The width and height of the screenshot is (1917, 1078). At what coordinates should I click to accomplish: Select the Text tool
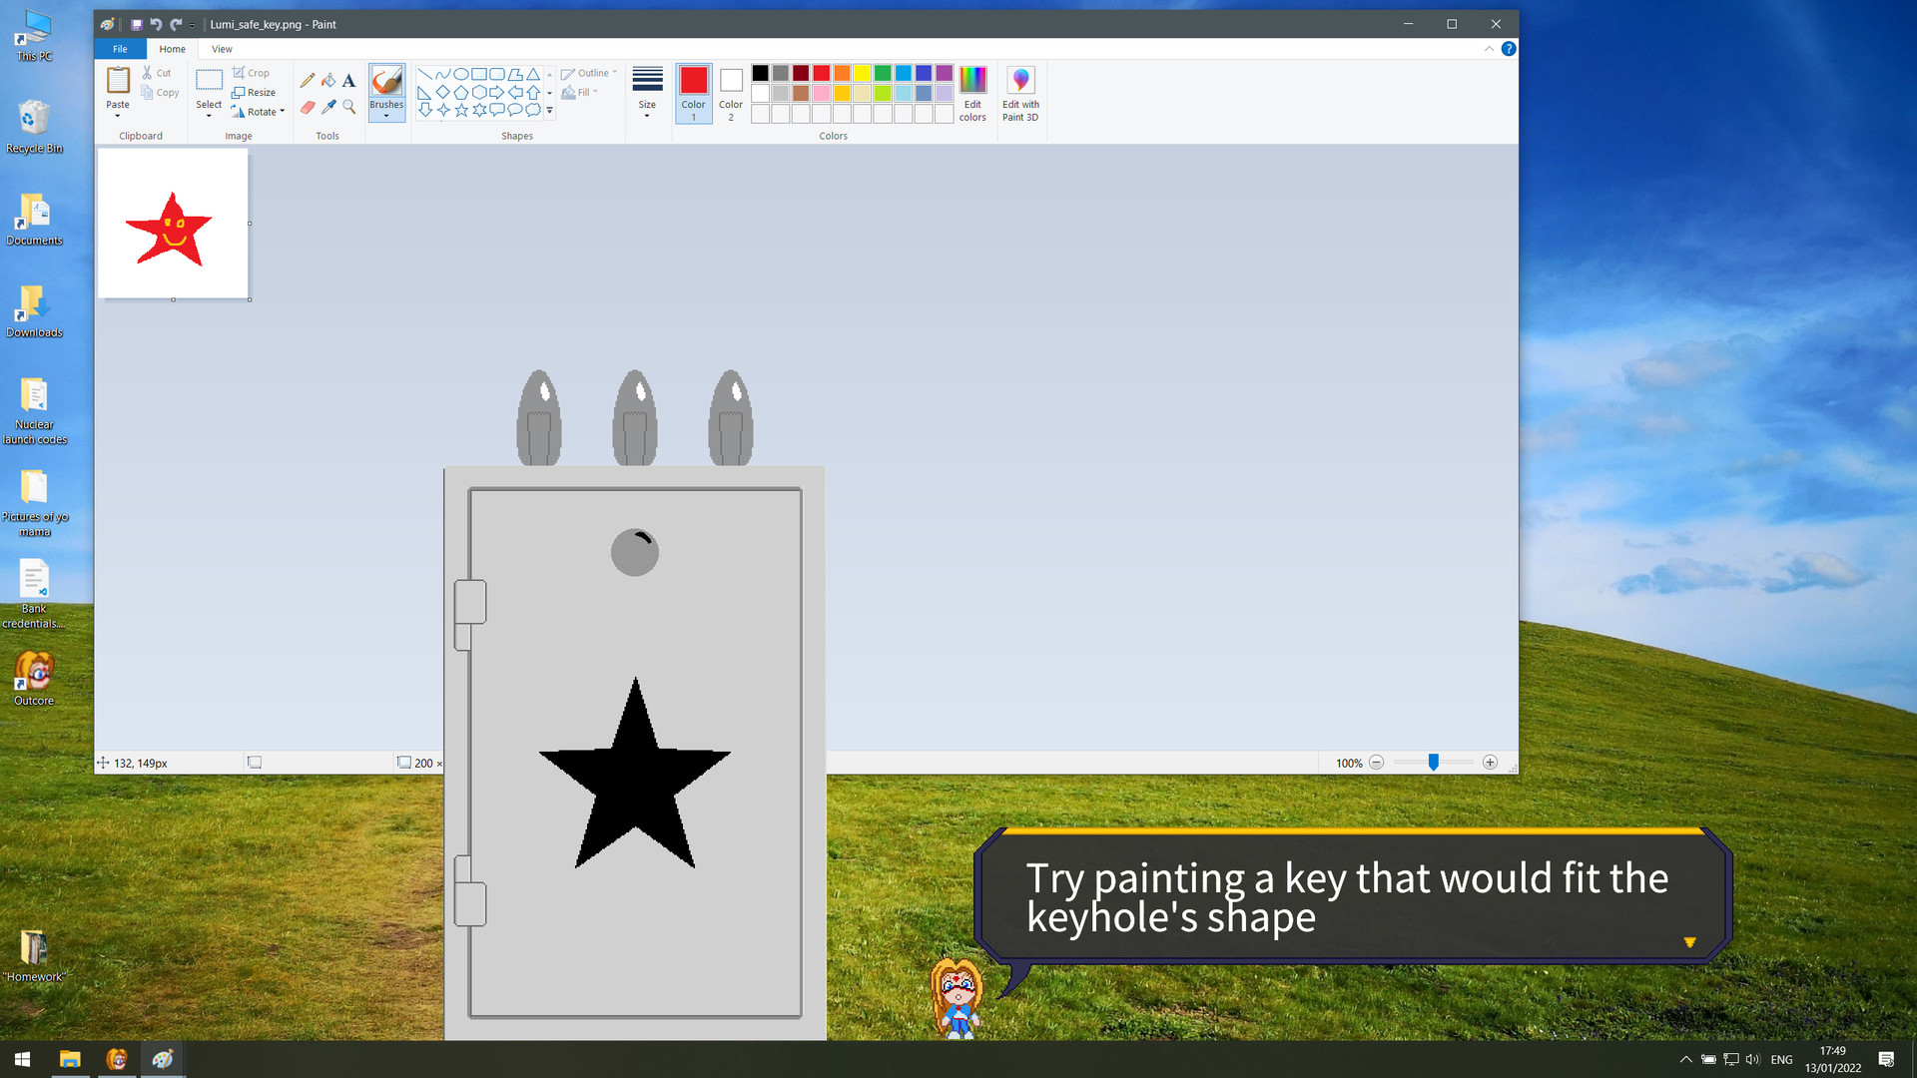[348, 80]
